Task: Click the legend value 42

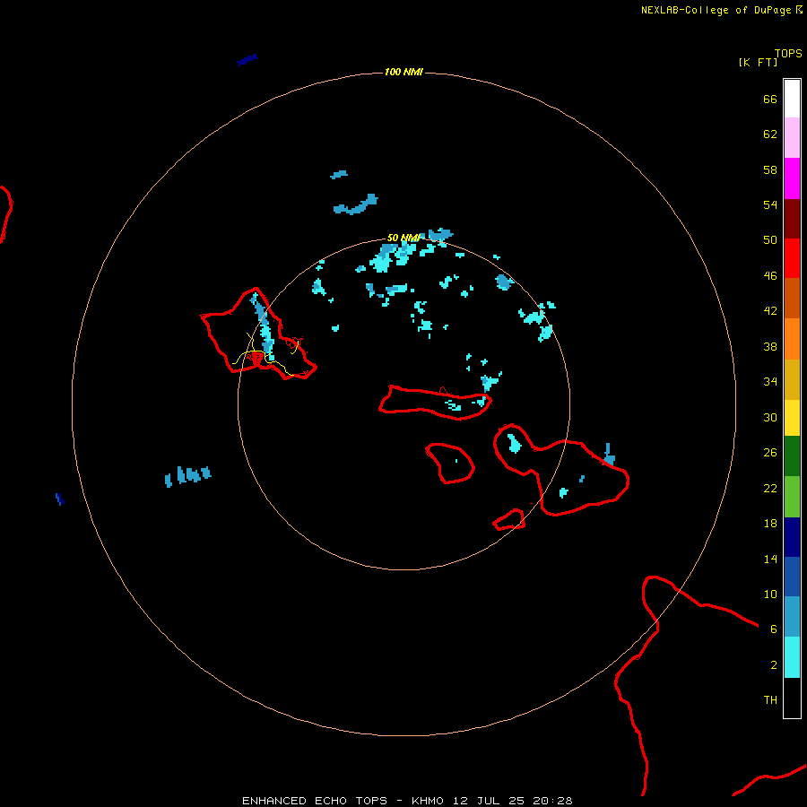Action: point(770,311)
